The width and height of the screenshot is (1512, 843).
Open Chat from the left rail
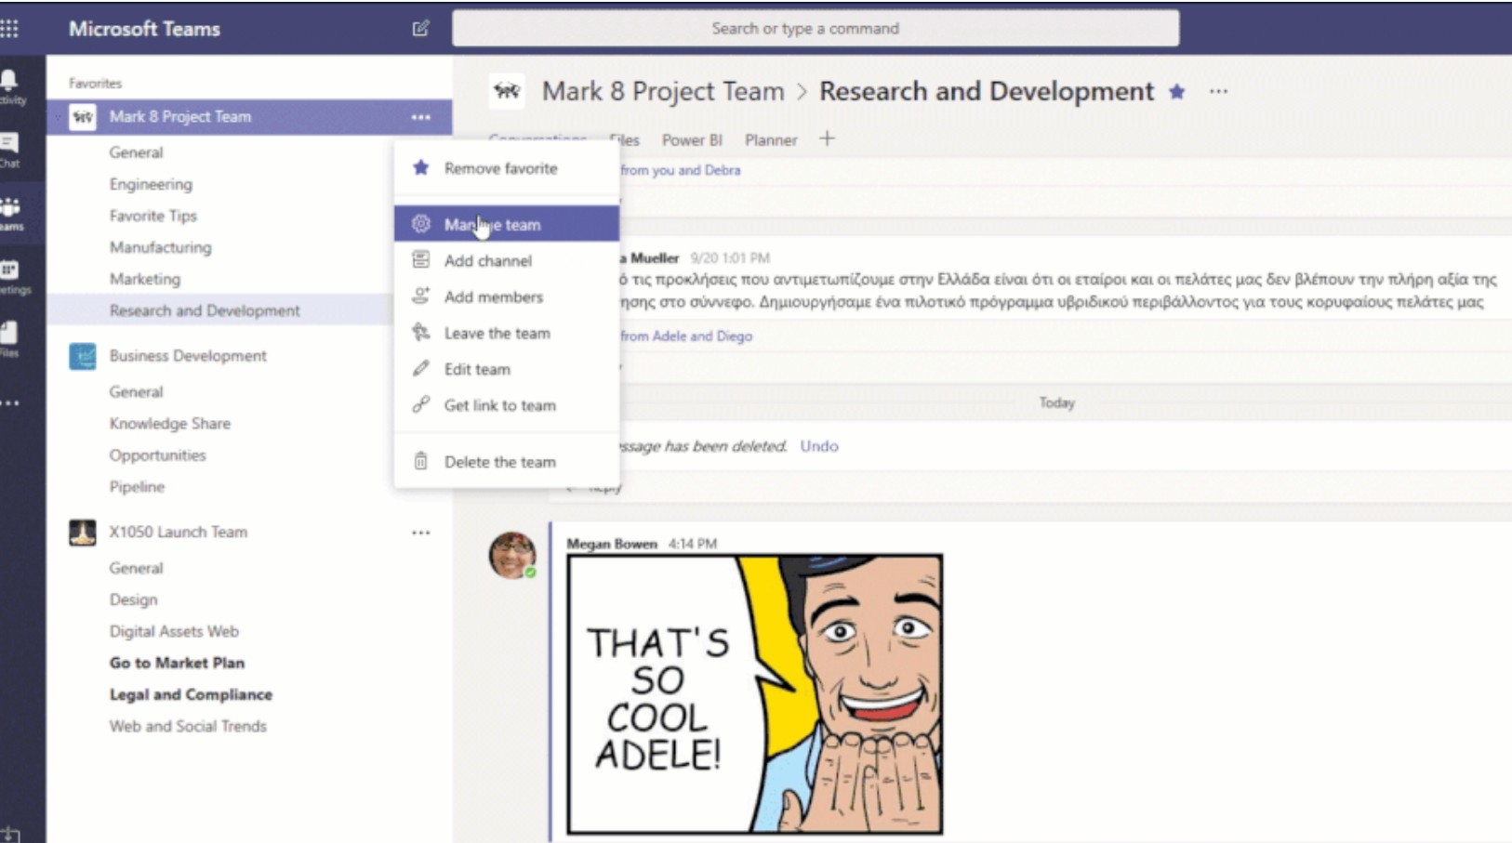pos(10,149)
